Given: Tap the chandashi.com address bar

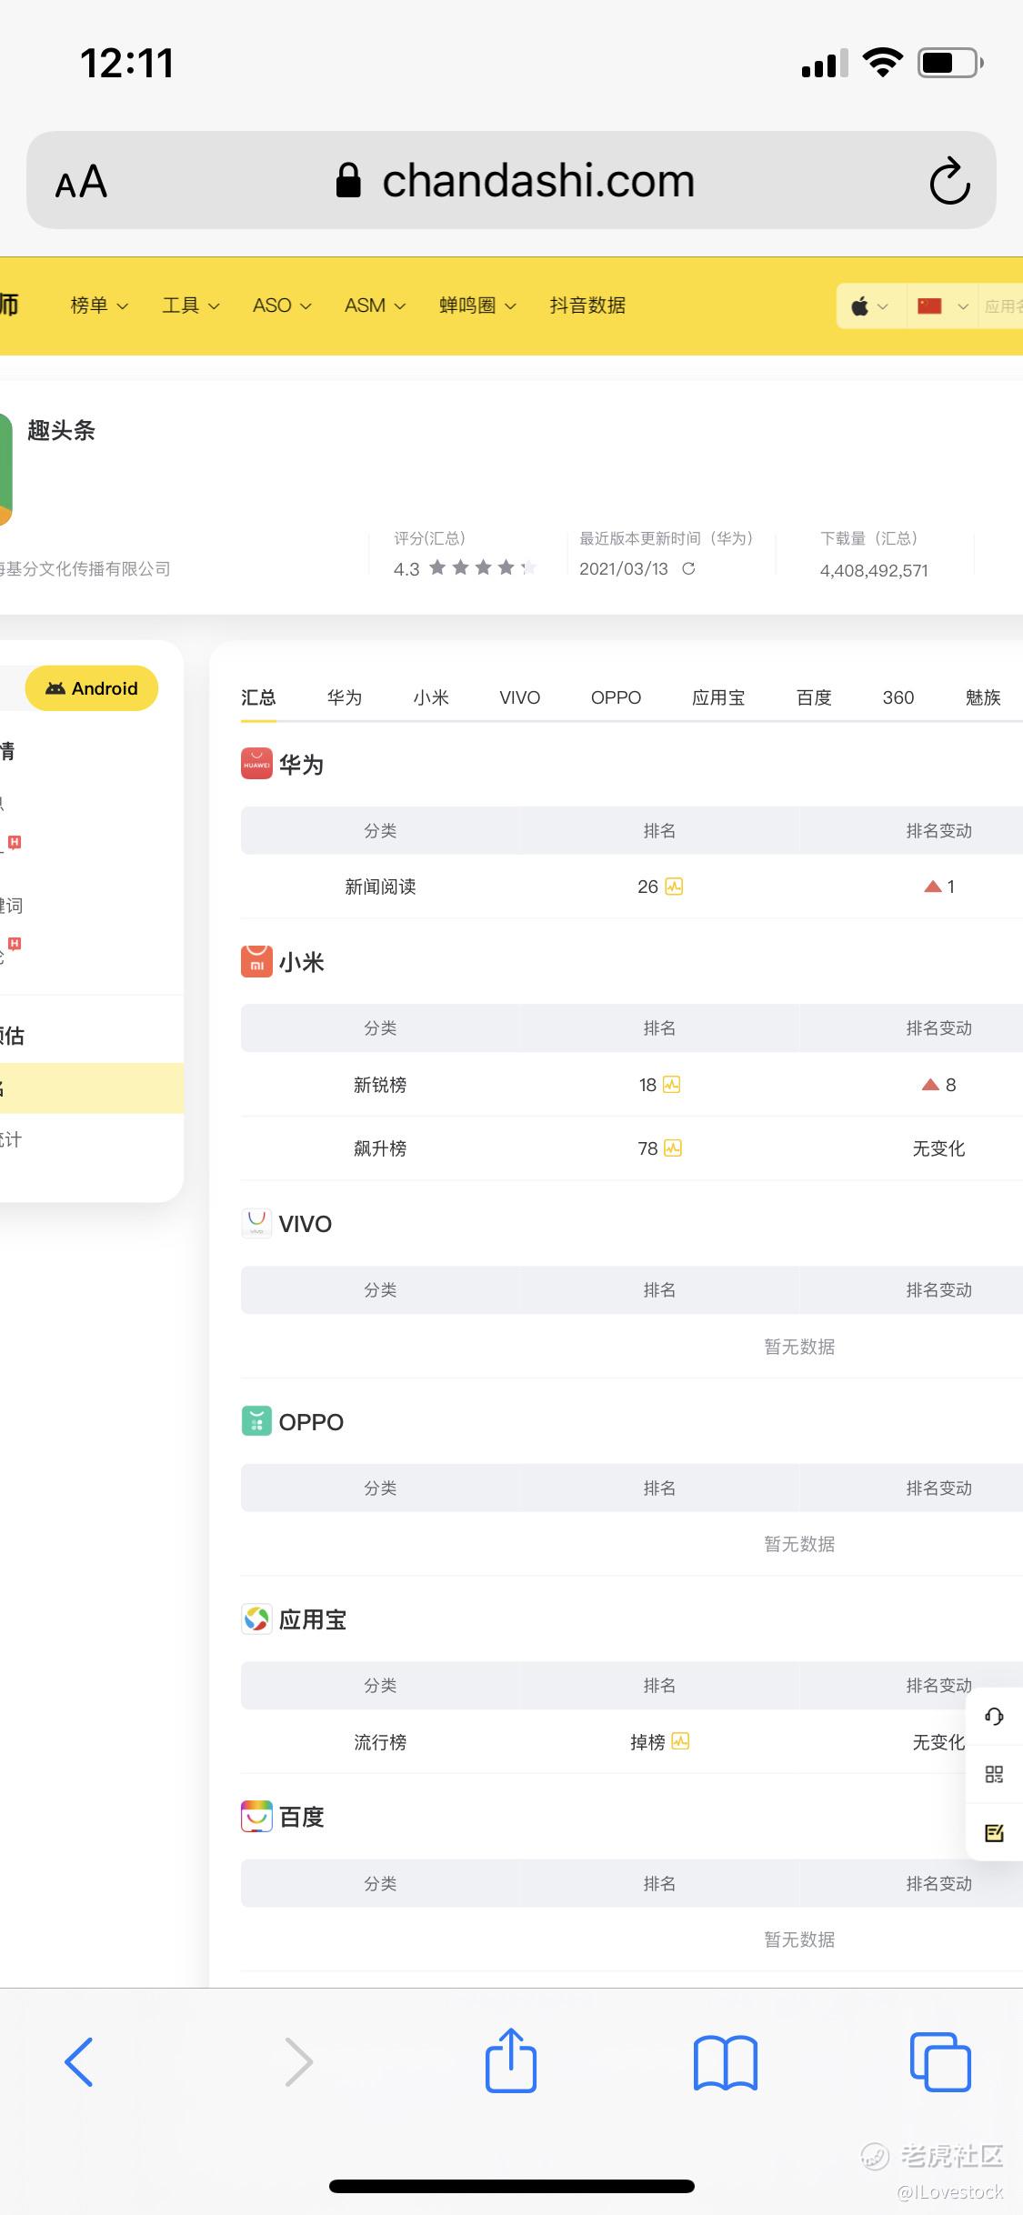Looking at the screenshot, I should pos(511,180).
